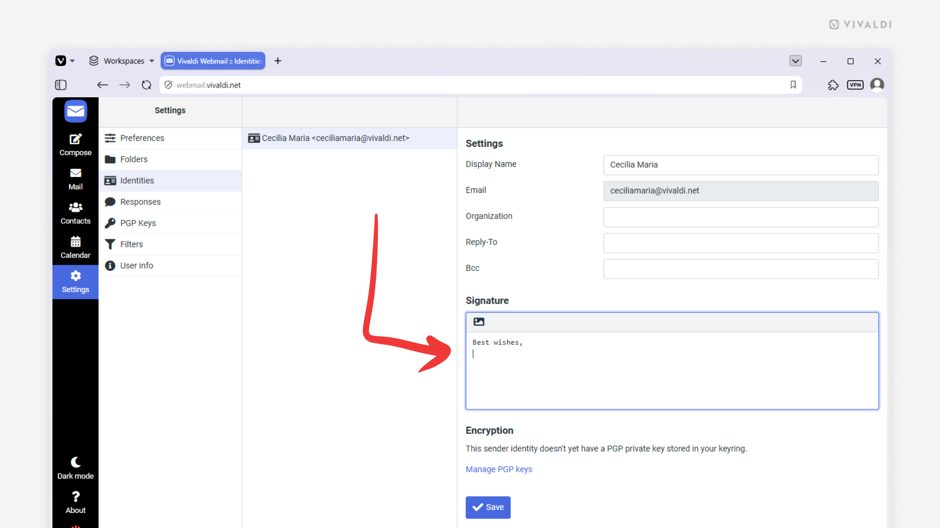Open the Mail section
Screen dimensions: 940x528
coord(75,179)
